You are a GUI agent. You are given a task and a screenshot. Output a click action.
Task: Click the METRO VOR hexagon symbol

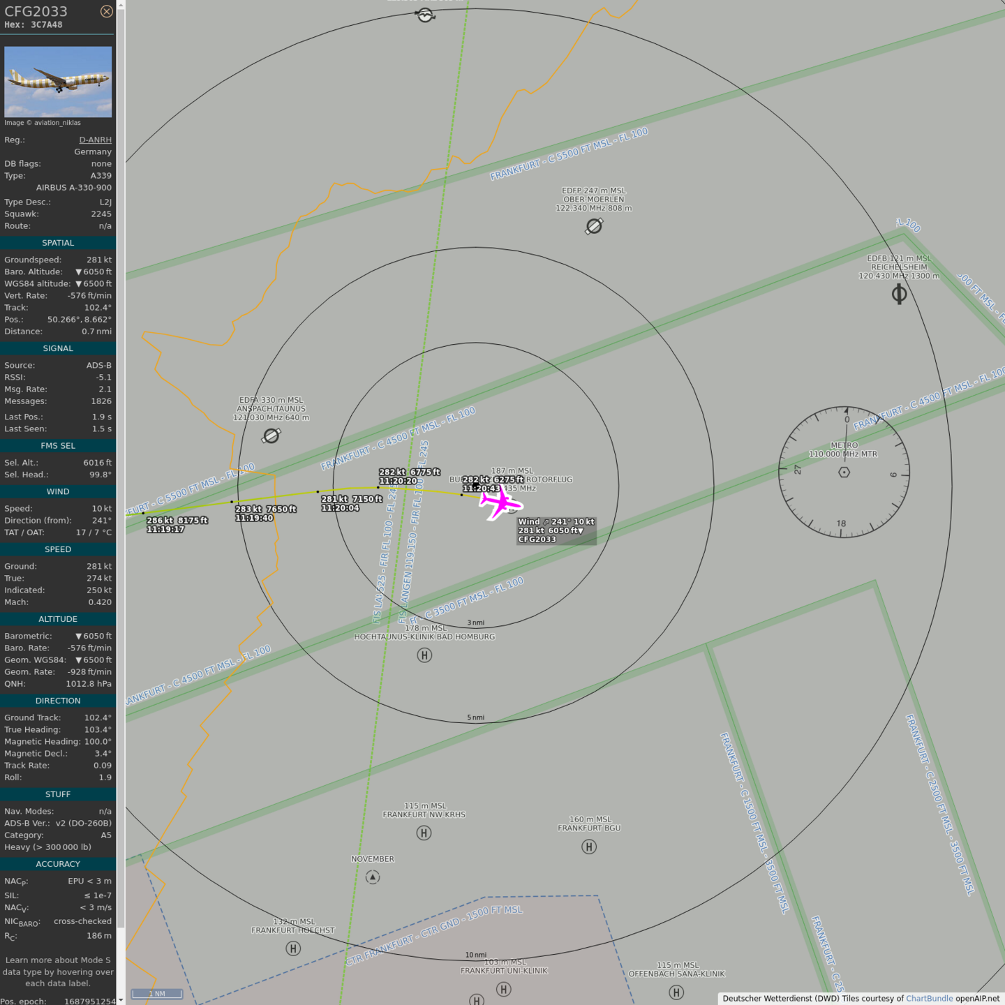click(844, 472)
